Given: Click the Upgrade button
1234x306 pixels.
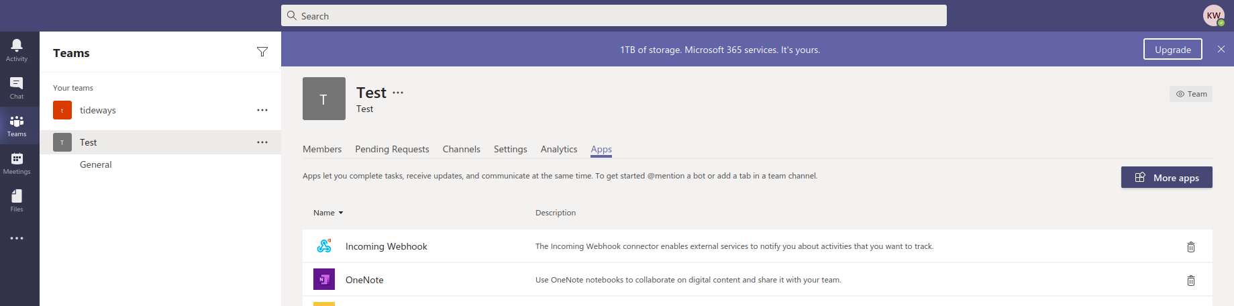Looking at the screenshot, I should click(1173, 49).
